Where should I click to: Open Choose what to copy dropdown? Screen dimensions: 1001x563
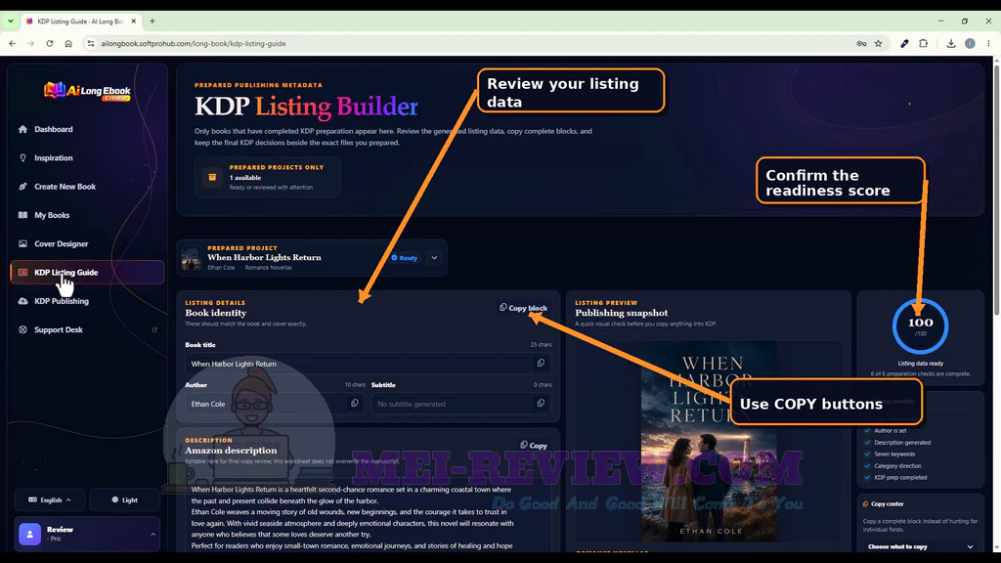920,546
